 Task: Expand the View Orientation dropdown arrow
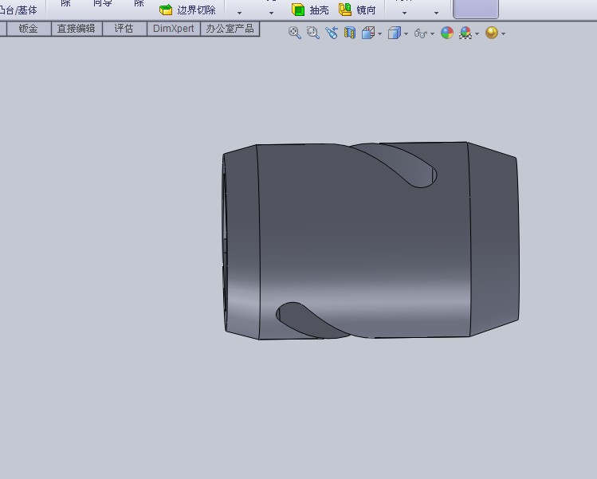coord(380,34)
